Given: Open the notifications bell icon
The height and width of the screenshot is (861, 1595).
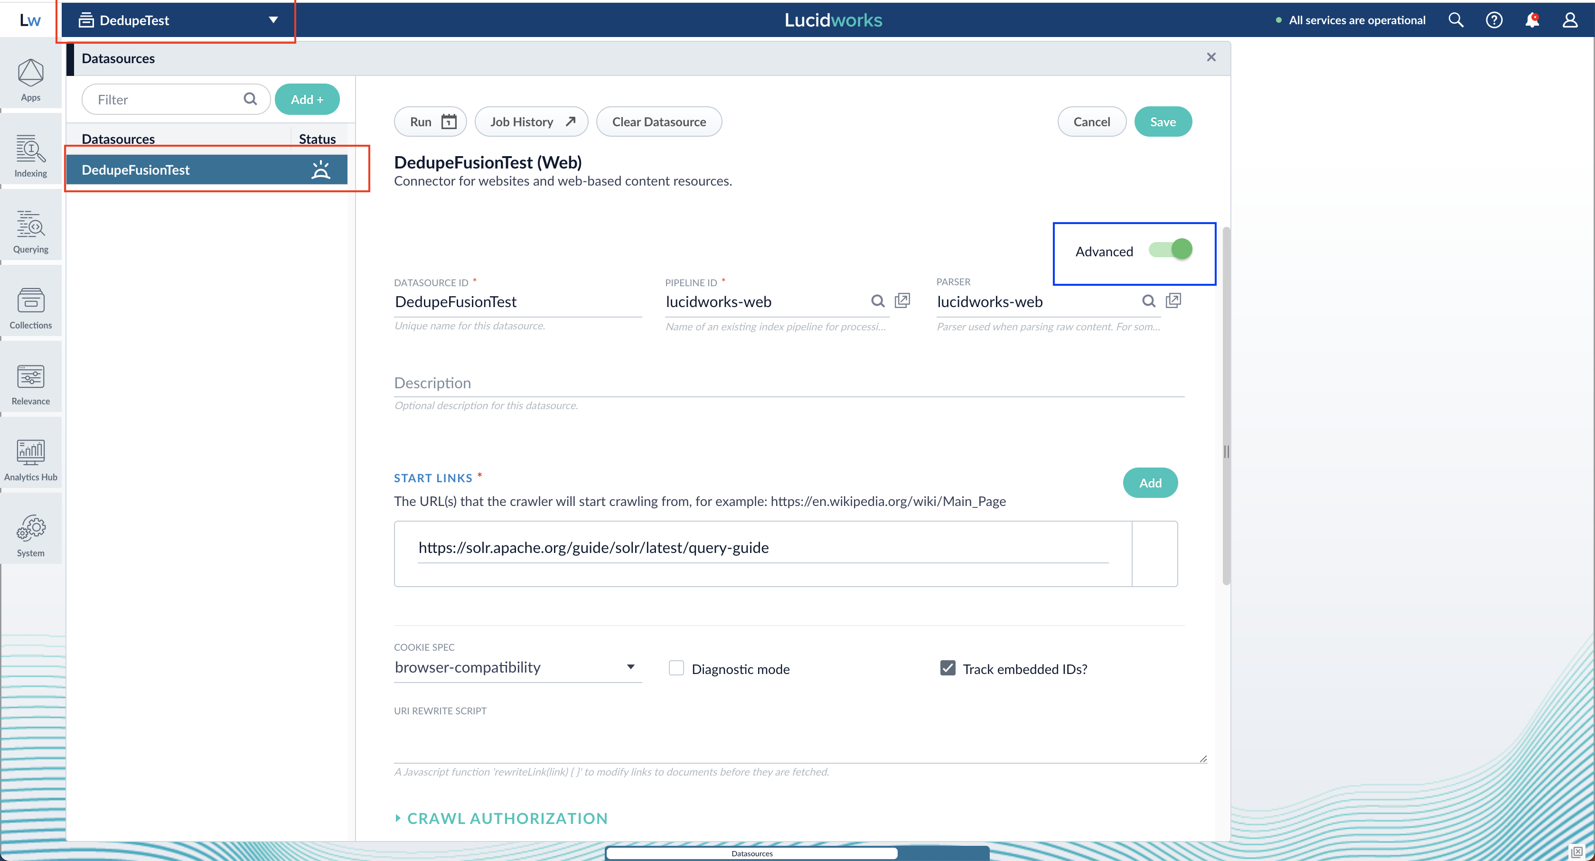Looking at the screenshot, I should [1532, 20].
